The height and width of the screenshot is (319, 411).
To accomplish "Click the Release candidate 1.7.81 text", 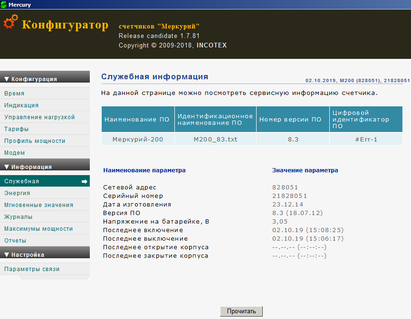I will (159, 36).
